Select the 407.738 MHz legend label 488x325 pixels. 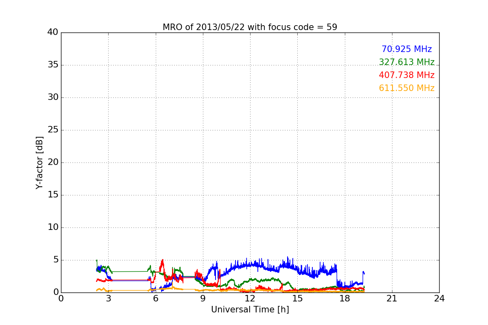tap(407, 75)
